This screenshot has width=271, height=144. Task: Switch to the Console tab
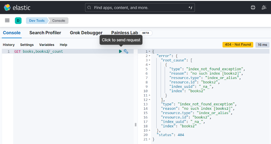[12, 33]
